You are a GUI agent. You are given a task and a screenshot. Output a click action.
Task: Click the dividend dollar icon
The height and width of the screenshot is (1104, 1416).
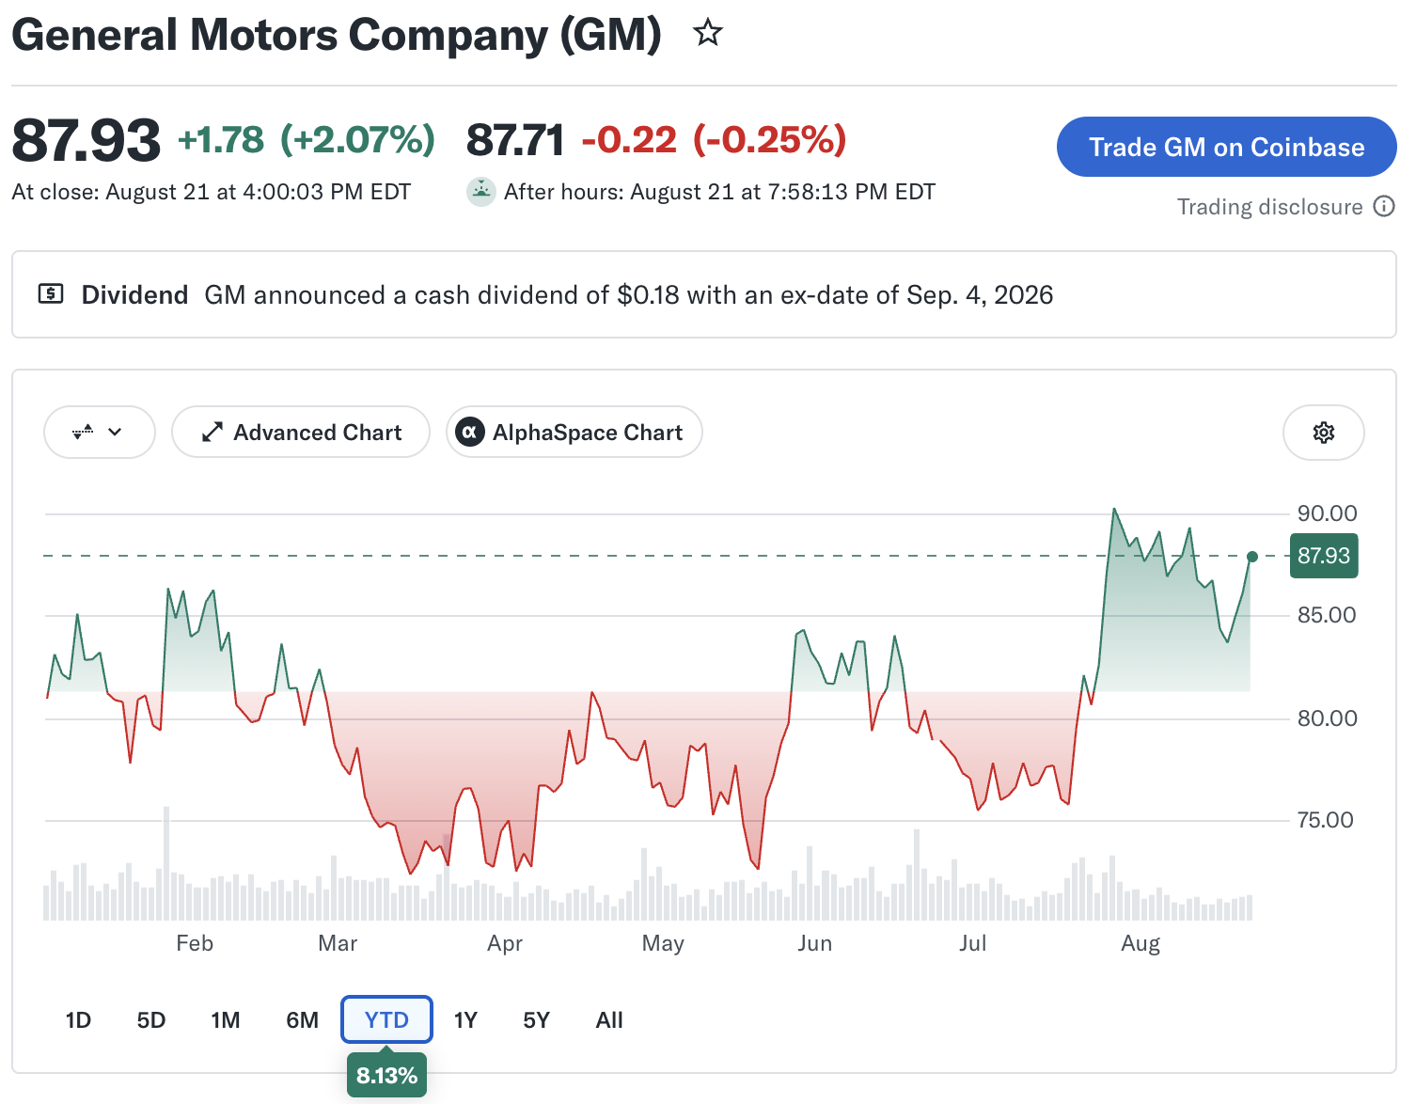click(51, 294)
